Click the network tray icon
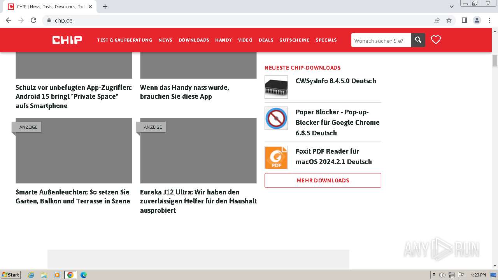 coord(452,275)
